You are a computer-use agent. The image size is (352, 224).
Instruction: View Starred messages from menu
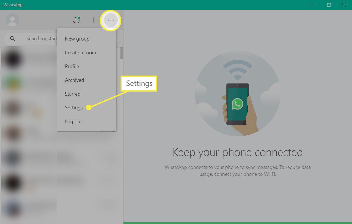click(73, 94)
